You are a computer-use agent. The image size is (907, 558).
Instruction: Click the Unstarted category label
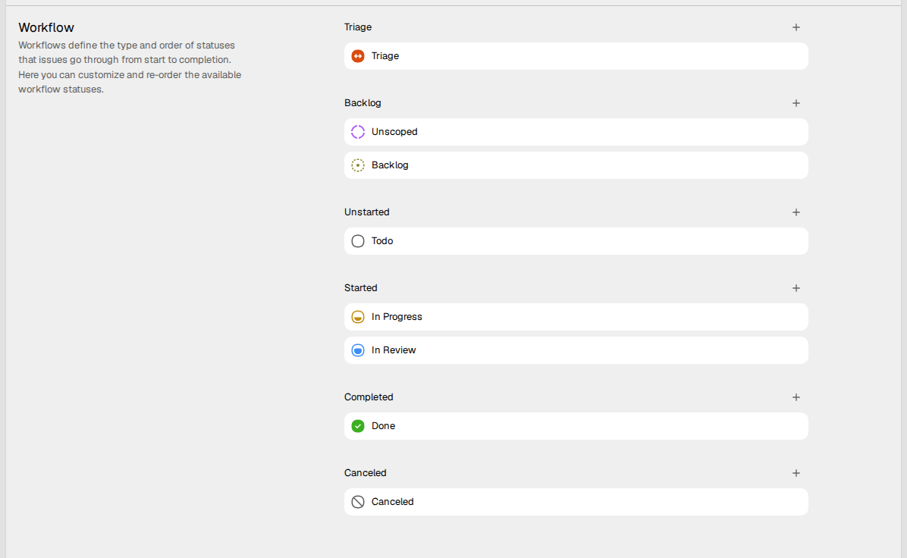367,212
